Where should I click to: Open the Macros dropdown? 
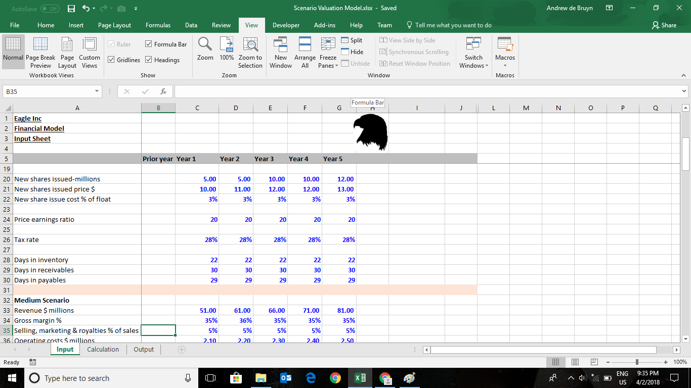(x=505, y=53)
